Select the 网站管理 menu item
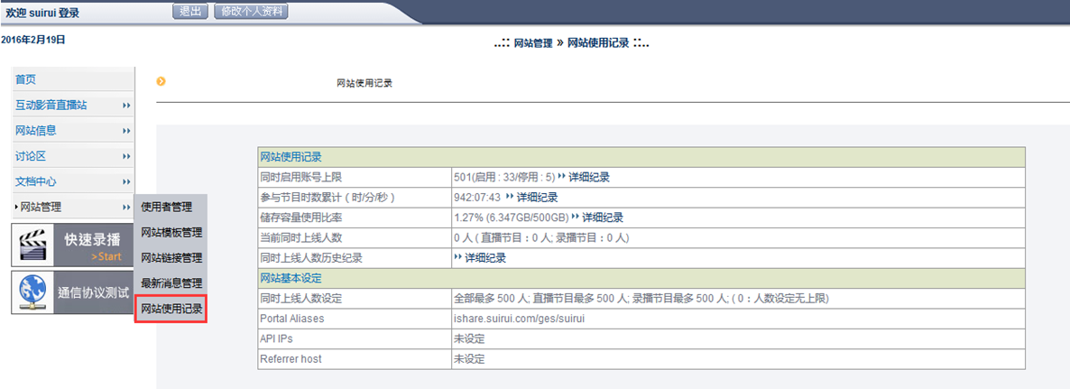1070x389 pixels. (41, 207)
